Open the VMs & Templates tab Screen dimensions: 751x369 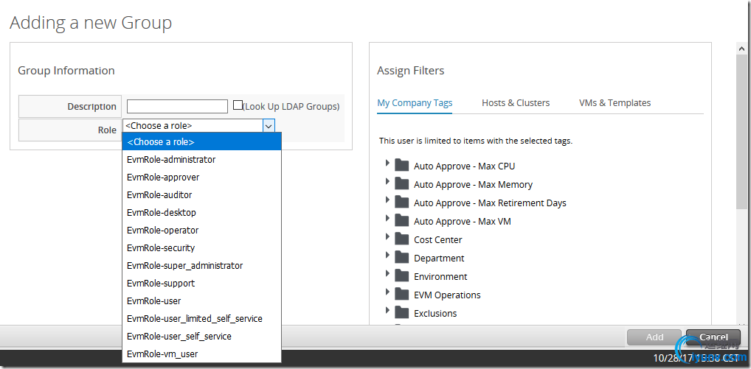615,103
